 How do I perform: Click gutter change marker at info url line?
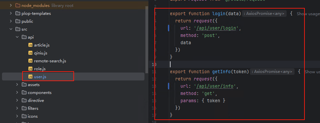(x=169, y=86)
